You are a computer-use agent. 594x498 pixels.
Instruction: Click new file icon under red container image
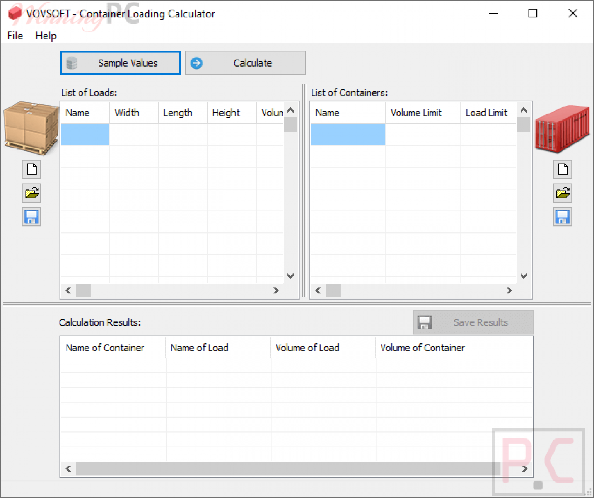pyautogui.click(x=562, y=169)
